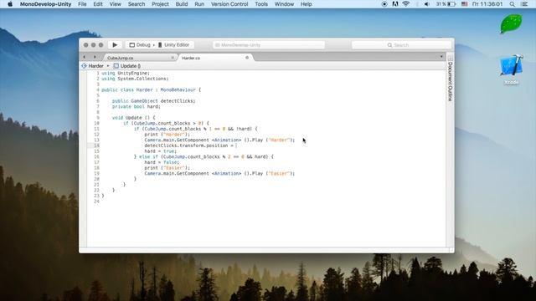The image size is (536, 301).
Task: Open the input language flag menu
Action: point(464,4)
